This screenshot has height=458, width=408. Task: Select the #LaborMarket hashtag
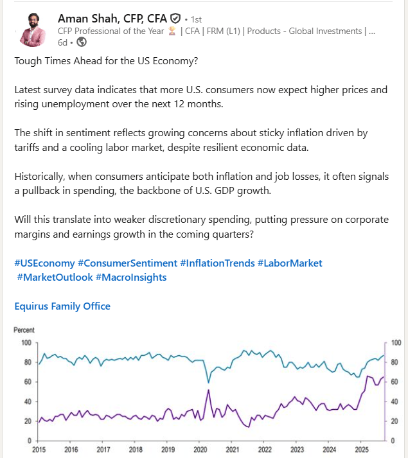[294, 263]
